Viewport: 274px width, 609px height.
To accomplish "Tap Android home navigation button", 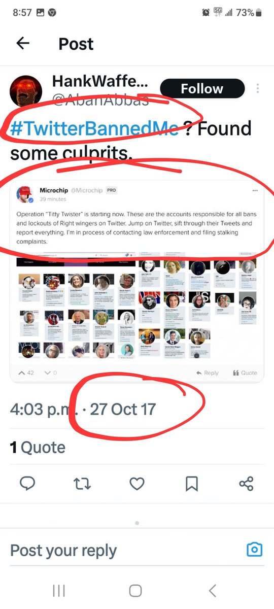I will pos(135,590).
